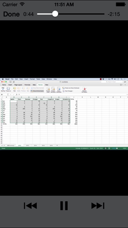This screenshot has height=228, width=128.
Task: Add a new sheet with the plus button
Action: 57,145
